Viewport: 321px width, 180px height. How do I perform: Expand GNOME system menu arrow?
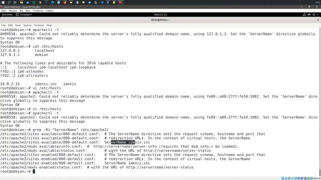pyautogui.click(x=317, y=14)
